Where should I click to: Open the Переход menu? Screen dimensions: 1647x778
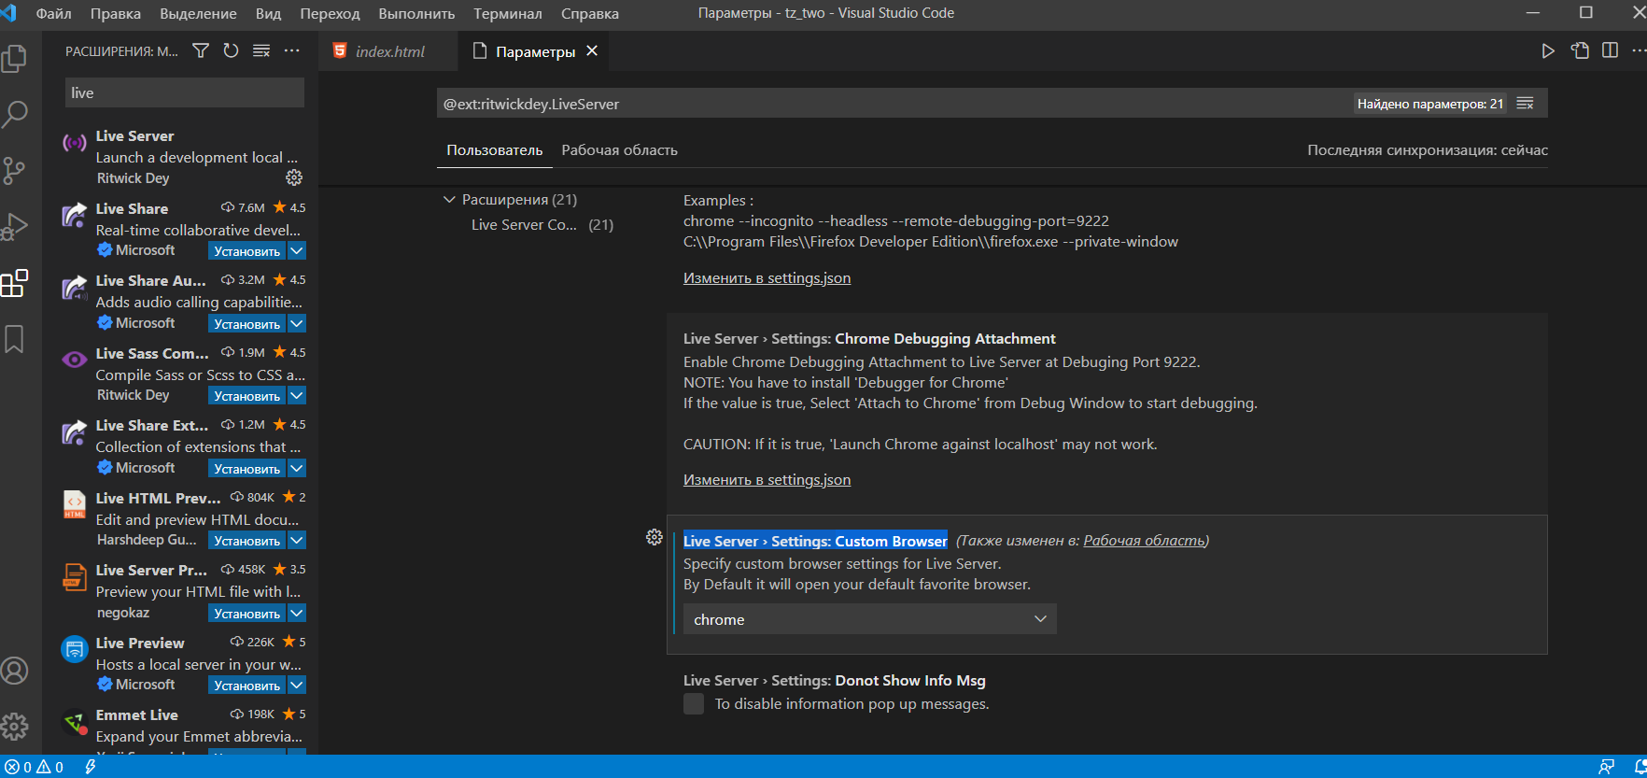click(330, 13)
